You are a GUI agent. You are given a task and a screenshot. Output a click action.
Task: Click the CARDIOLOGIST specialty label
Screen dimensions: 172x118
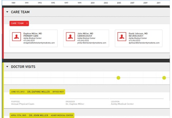coord(85,36)
